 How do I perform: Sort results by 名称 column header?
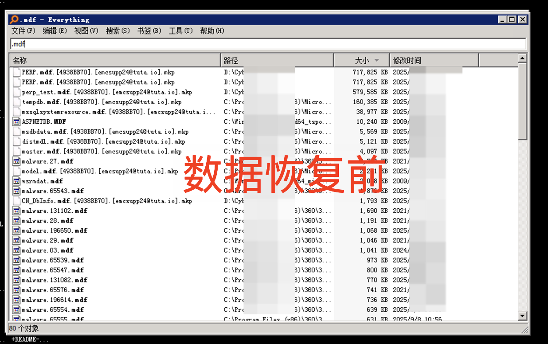click(x=114, y=60)
